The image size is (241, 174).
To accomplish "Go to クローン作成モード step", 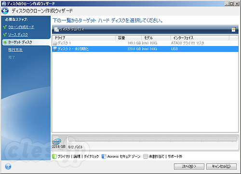I will point(21,27).
